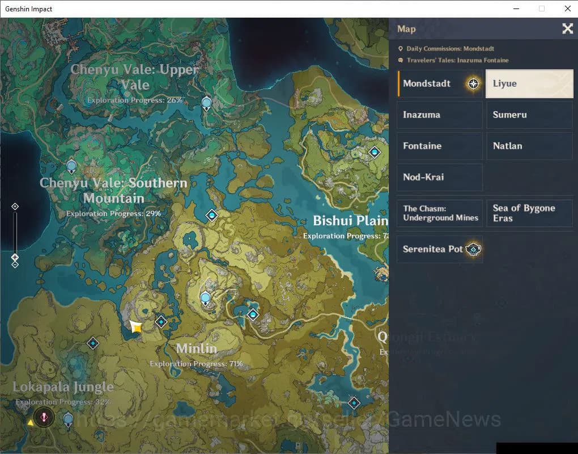Enter the Serenitea Pot map
This screenshot has width=578, height=454.
(440, 249)
